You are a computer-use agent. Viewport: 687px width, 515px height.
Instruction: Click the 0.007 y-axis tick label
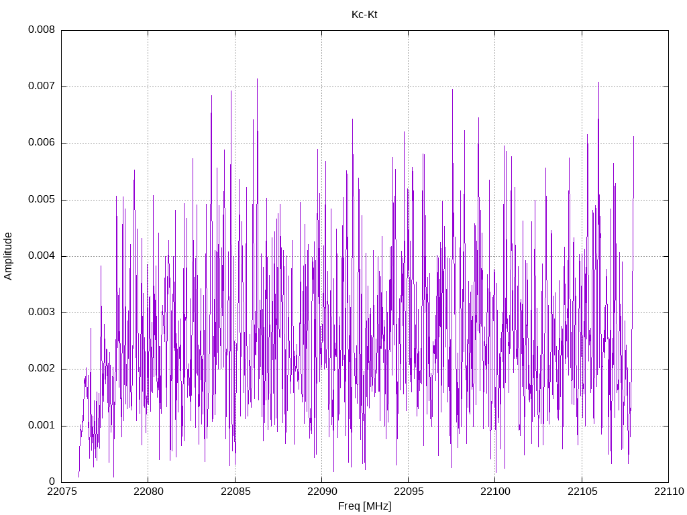pos(42,87)
